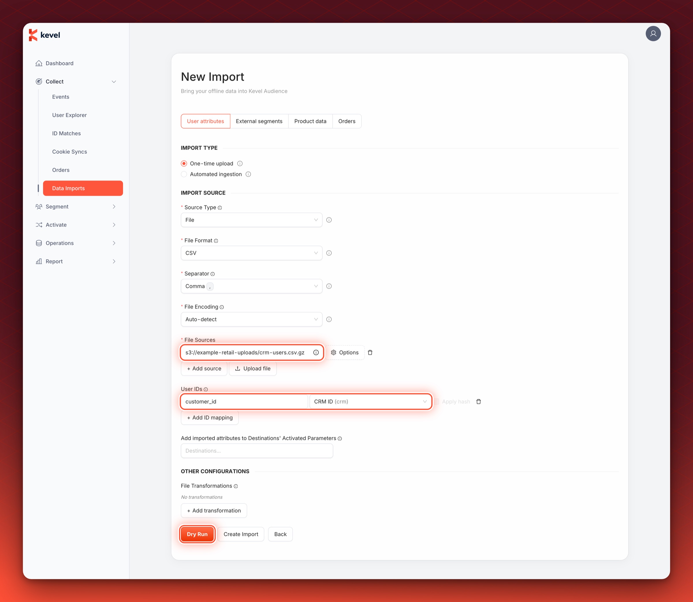Click the info icon right of Source Type dropdown
693x602 pixels.
pyautogui.click(x=329, y=220)
